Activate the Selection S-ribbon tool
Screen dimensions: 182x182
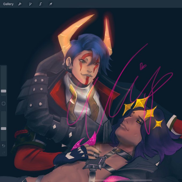click(40, 4)
